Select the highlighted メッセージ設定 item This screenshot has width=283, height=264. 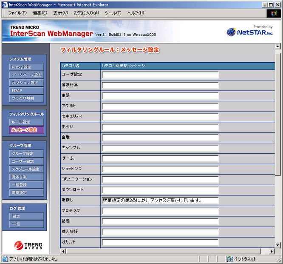(x=26, y=130)
